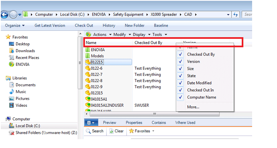Click the History toolbar button
Screen dimensions: 277x148
[109, 26]
